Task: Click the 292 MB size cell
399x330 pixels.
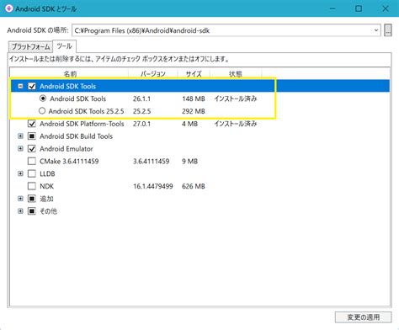Action: [x=194, y=111]
